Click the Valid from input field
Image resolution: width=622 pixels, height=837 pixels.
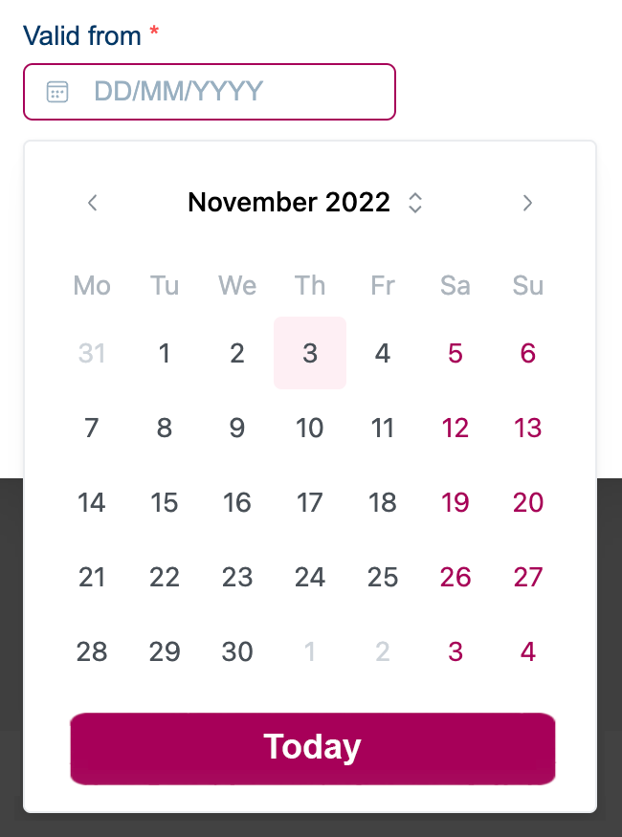point(210,91)
